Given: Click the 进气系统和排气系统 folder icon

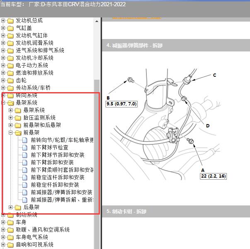Looking at the screenshot, I should pos(10,51).
